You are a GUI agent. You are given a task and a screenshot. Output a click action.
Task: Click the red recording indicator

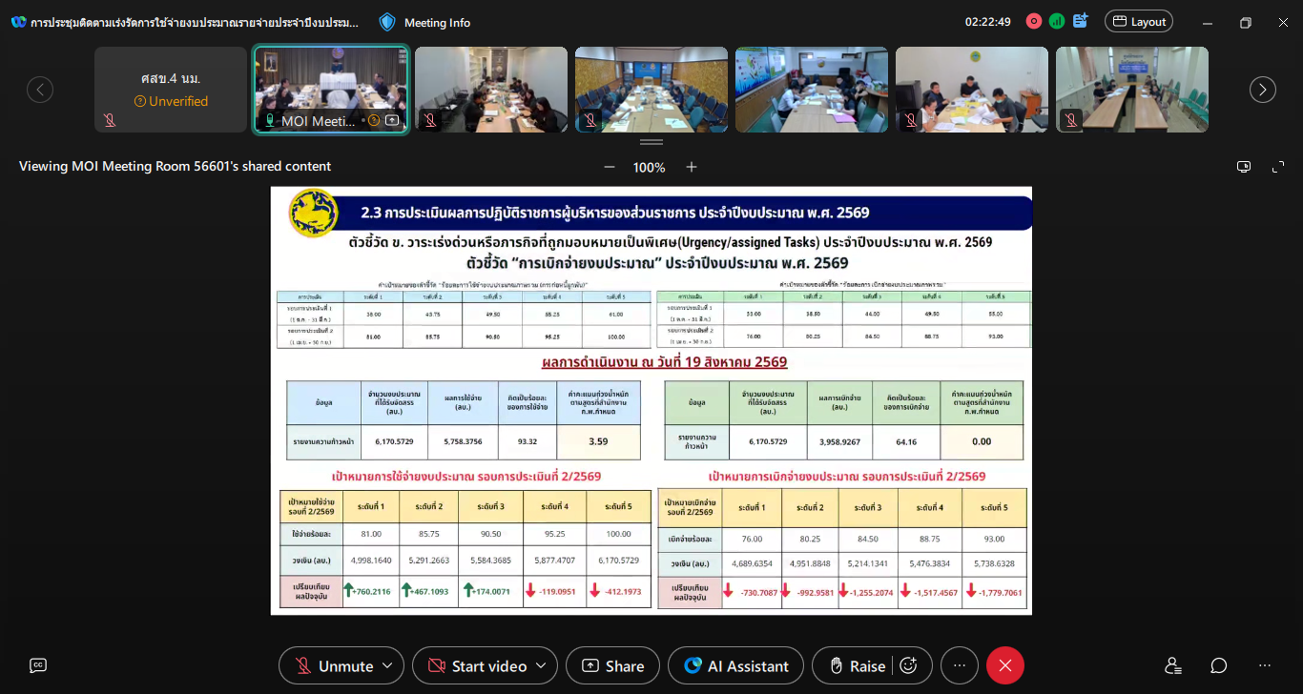tap(1034, 21)
